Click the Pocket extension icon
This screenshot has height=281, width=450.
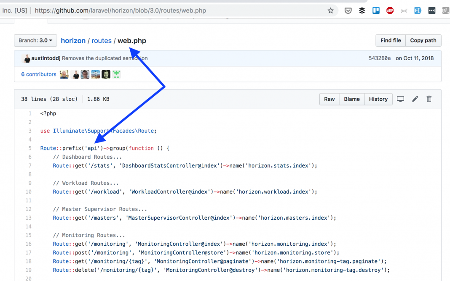point(348,11)
